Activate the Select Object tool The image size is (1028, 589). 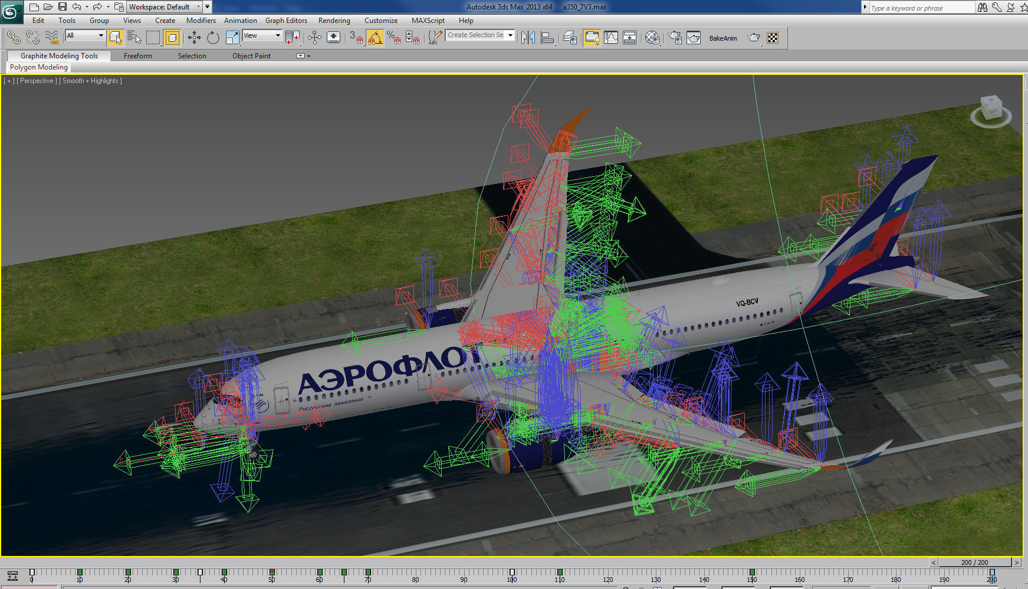click(115, 38)
